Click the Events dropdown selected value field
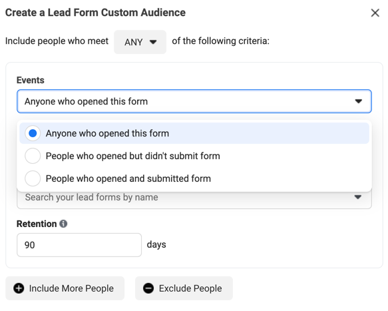 pos(194,101)
